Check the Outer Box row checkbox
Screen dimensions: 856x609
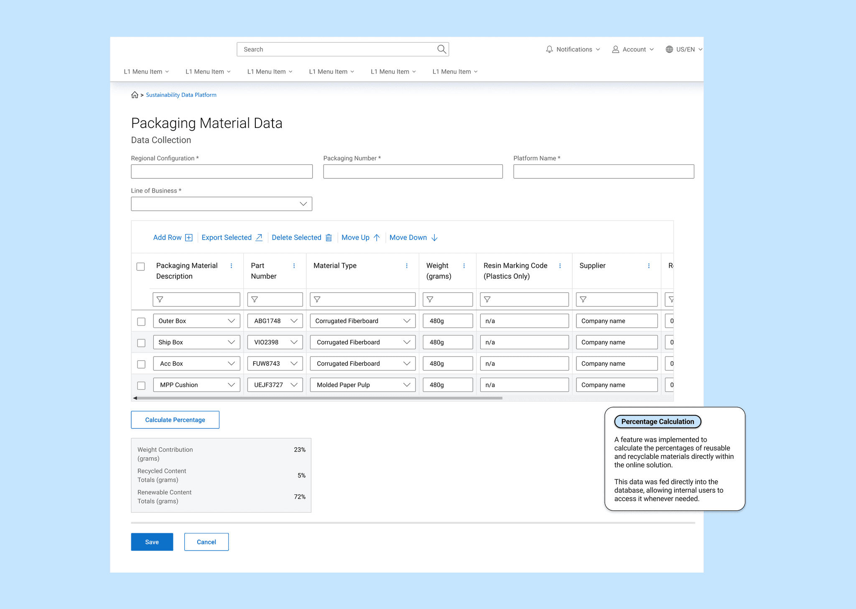141,321
